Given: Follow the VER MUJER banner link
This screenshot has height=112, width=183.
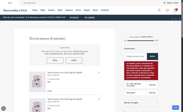Looking at the screenshot, I should tap(74, 17).
